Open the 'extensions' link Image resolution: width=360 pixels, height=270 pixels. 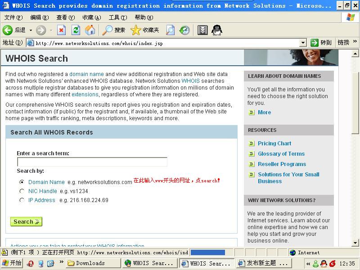tap(85, 94)
